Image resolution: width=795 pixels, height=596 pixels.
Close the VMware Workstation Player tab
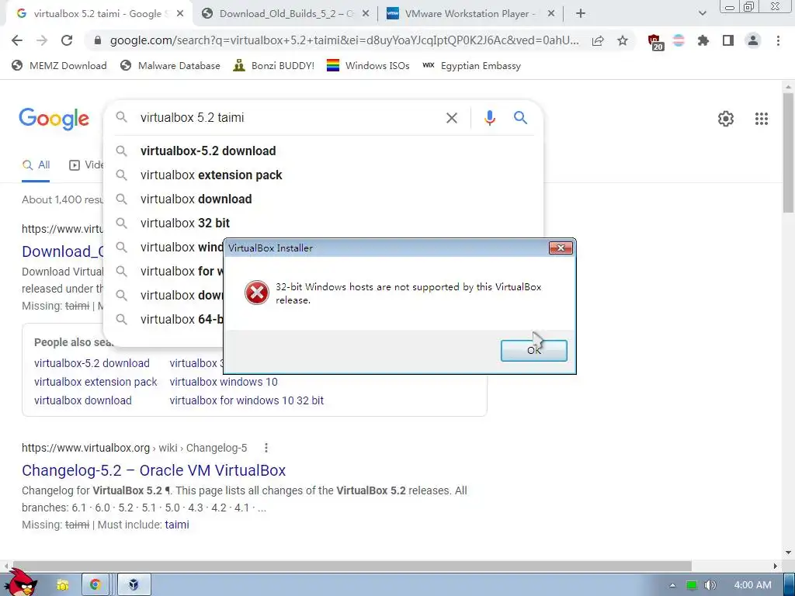pos(551,14)
